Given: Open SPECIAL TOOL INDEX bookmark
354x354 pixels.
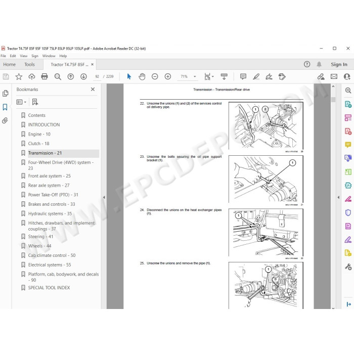Looking at the screenshot, I should (49, 288).
